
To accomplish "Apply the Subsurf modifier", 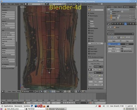I will pos(114,41).
